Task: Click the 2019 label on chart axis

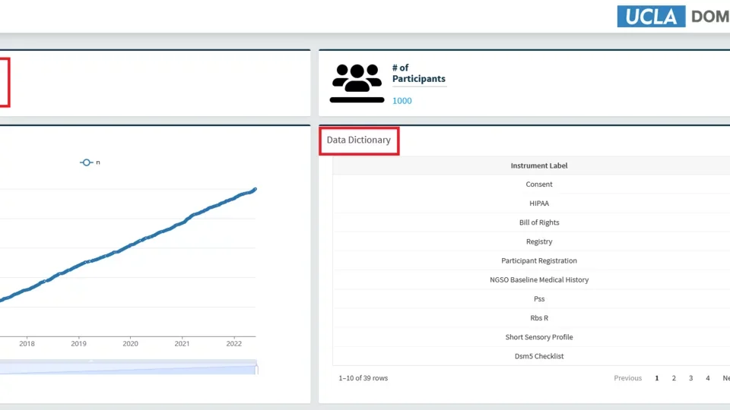Action: 78,343
